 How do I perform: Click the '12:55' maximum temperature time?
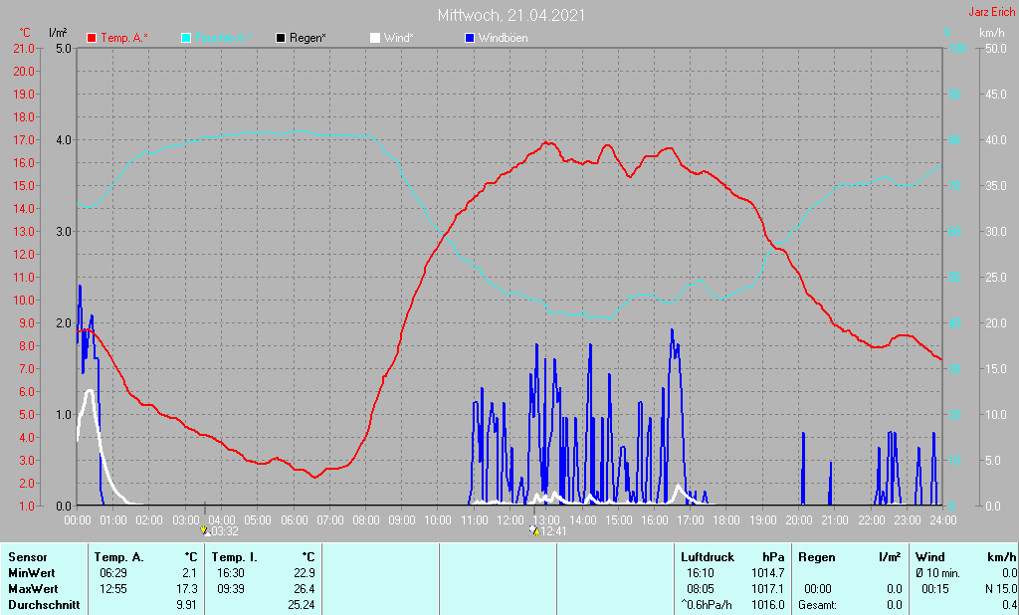pyautogui.click(x=112, y=589)
